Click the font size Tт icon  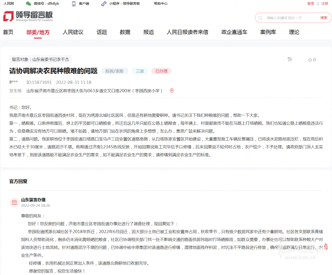[x=290, y=60]
